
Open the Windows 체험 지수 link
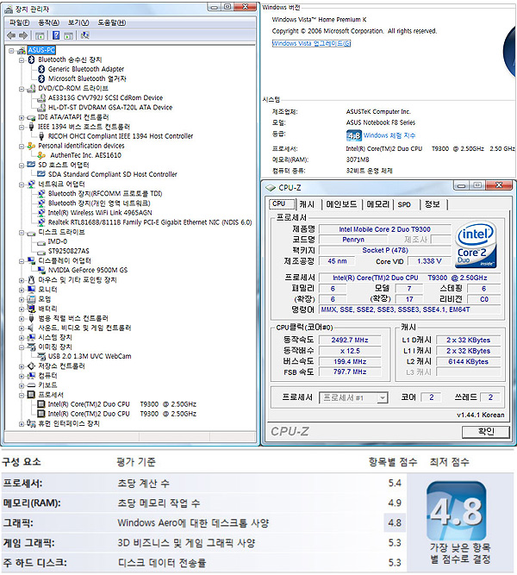coord(389,135)
